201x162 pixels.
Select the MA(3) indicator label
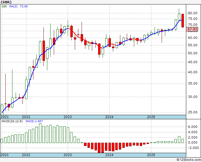click(12, 6)
